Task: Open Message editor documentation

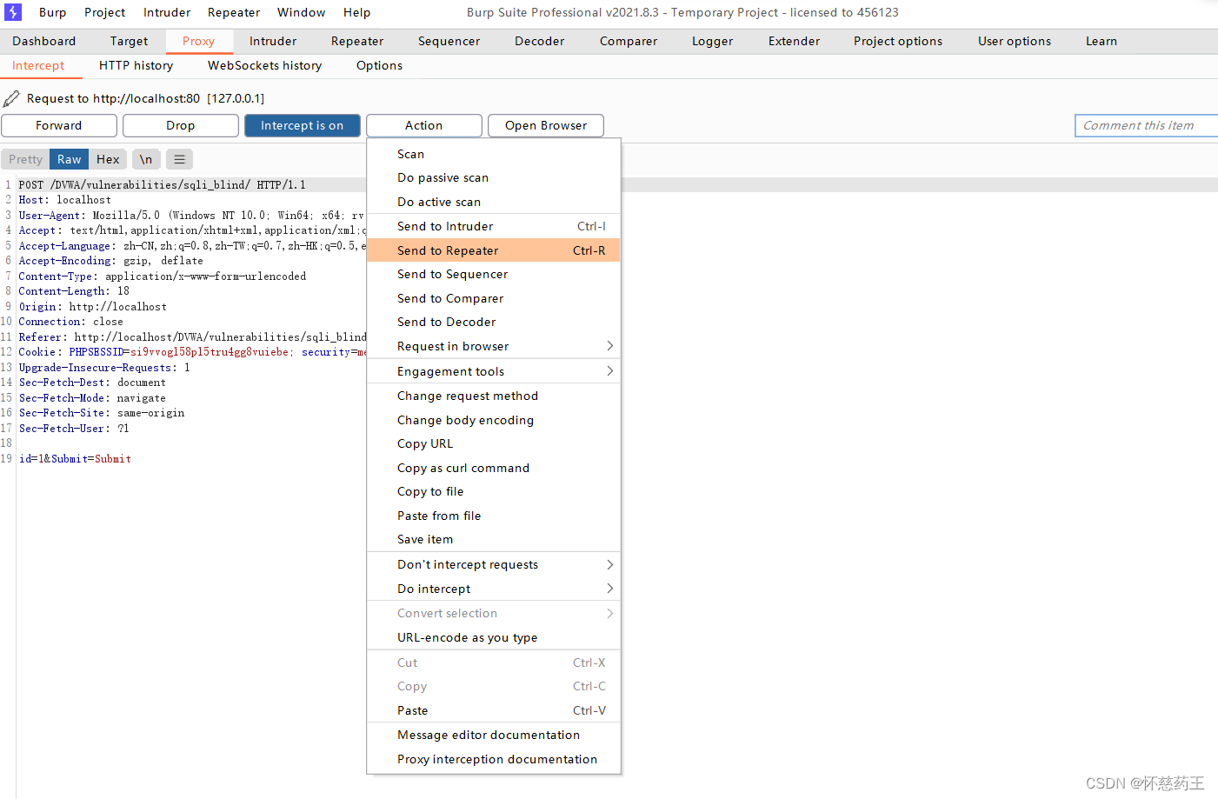Action: (494, 735)
